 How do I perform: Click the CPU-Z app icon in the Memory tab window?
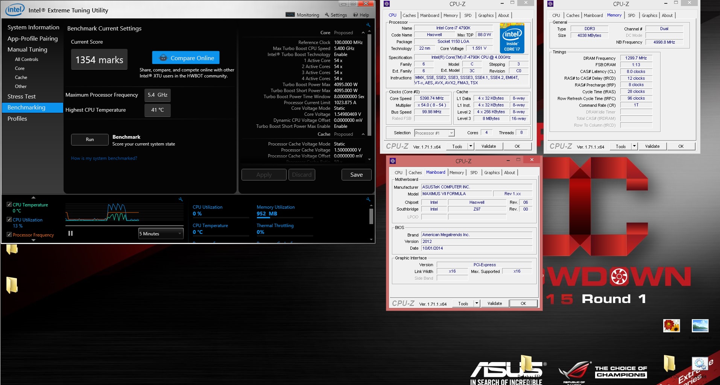550,4
